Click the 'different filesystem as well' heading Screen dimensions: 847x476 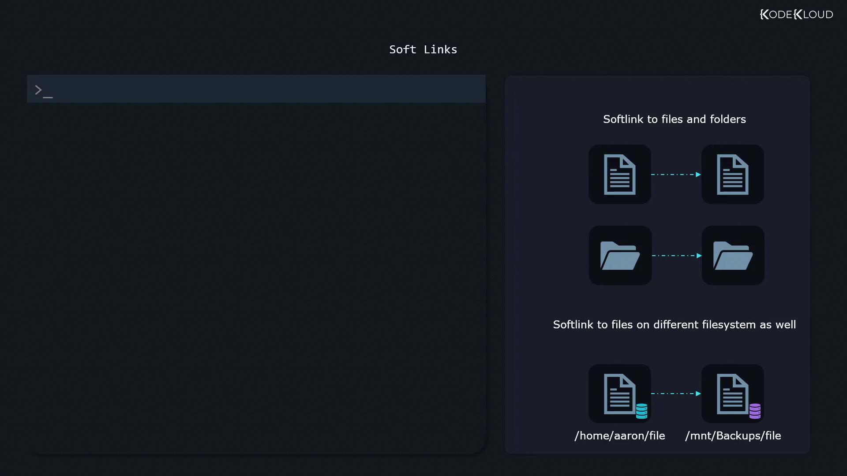[x=674, y=324]
